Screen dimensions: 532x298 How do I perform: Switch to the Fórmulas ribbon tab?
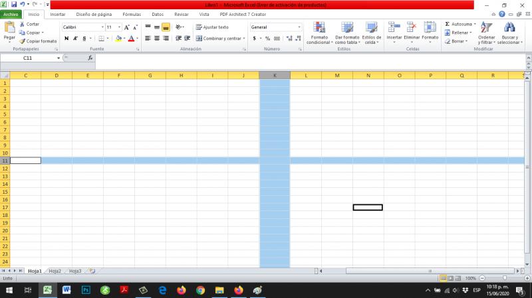pyautogui.click(x=132, y=14)
